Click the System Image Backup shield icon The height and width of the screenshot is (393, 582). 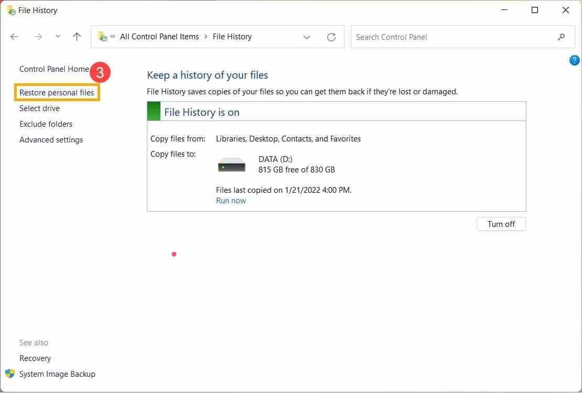pyautogui.click(x=10, y=374)
